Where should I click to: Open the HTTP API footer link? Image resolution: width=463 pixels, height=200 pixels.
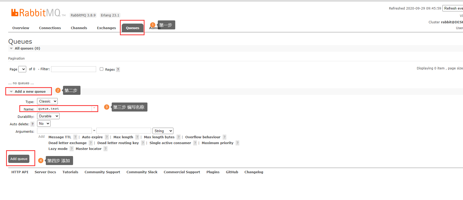coord(20,172)
